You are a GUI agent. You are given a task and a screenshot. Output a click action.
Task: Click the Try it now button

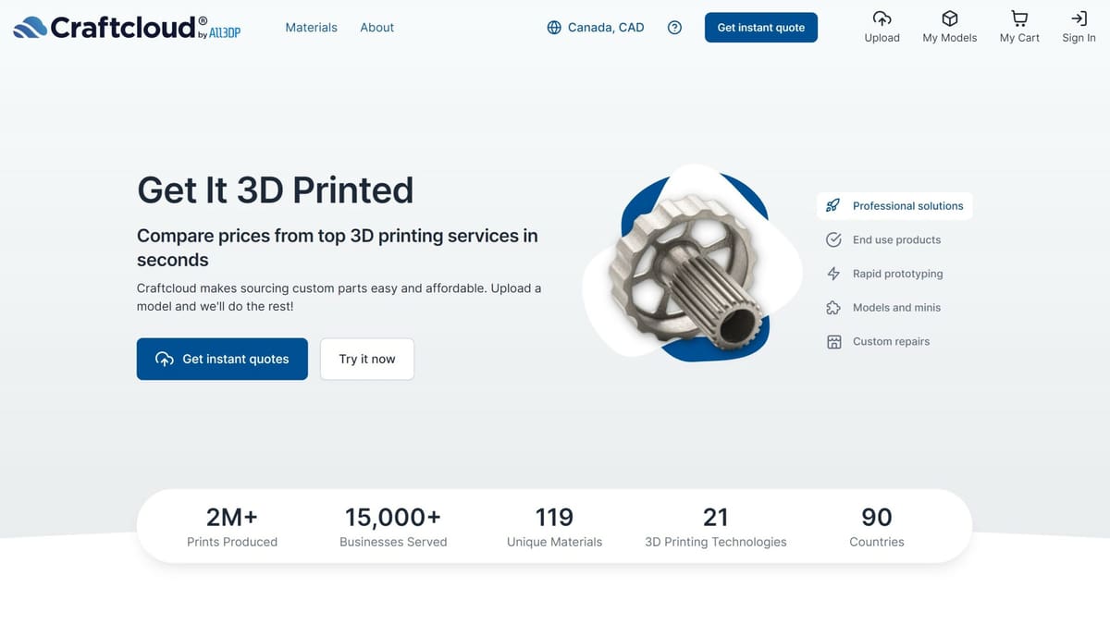(x=367, y=359)
